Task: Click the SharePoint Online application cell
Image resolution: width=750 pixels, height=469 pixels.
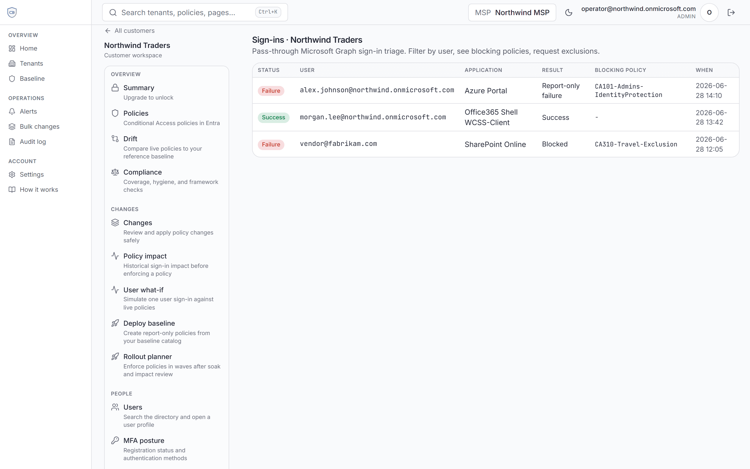Action: (495, 145)
